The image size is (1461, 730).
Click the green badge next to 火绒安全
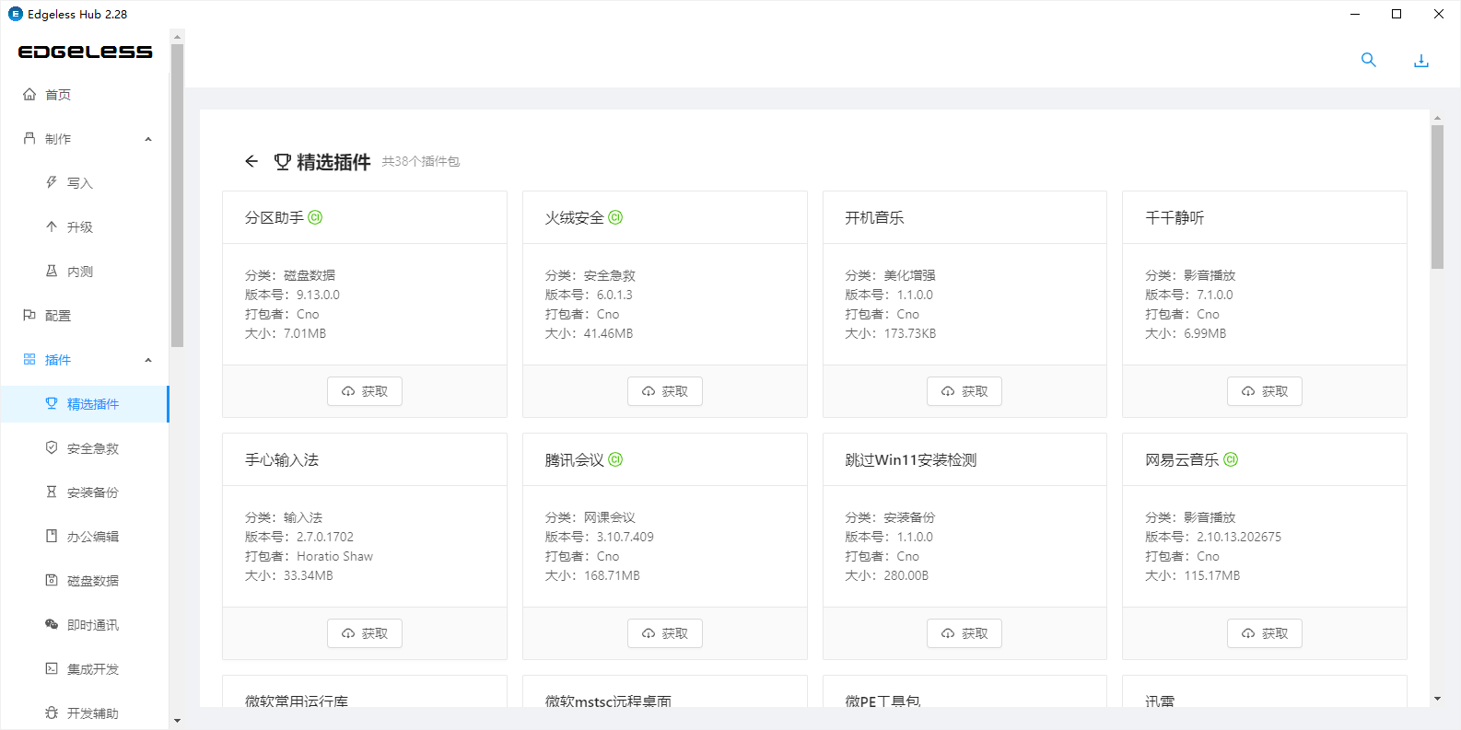[615, 218]
